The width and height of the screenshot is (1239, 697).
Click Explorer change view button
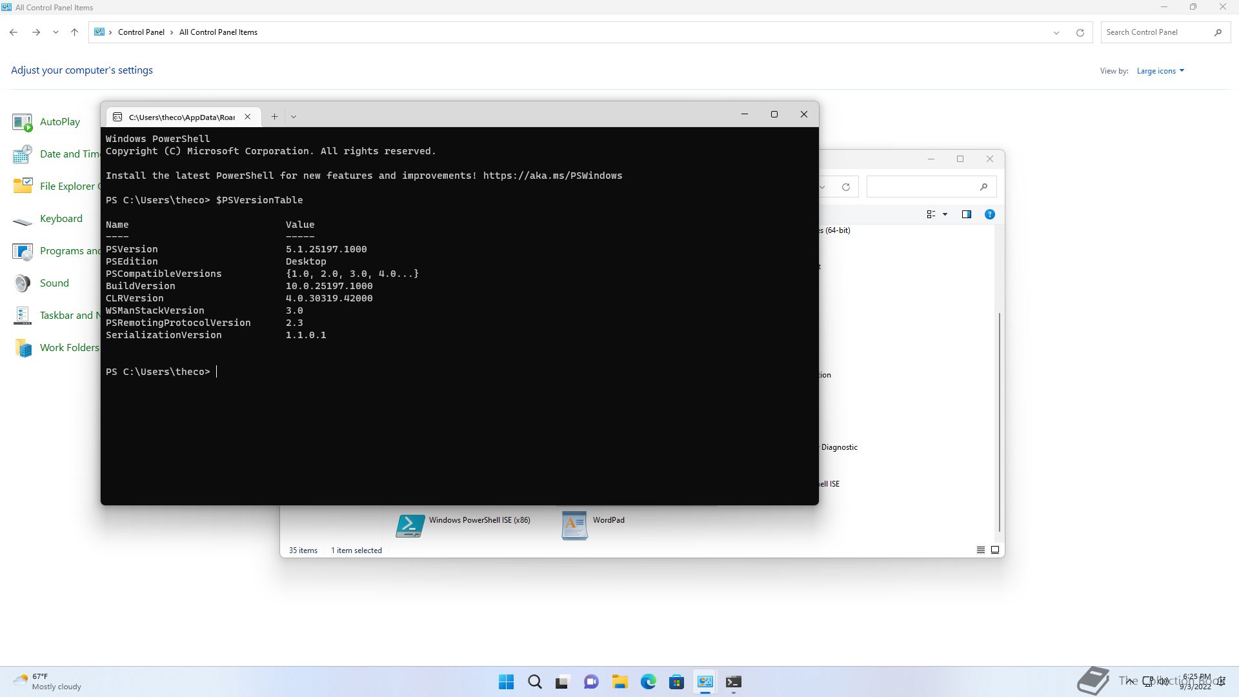[x=931, y=214]
